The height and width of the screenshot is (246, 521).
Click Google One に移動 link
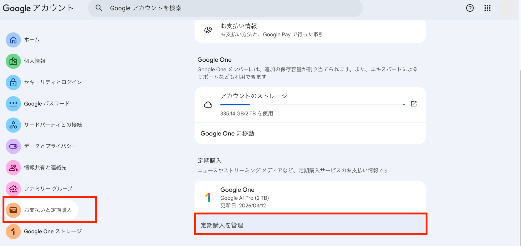[x=310, y=134]
